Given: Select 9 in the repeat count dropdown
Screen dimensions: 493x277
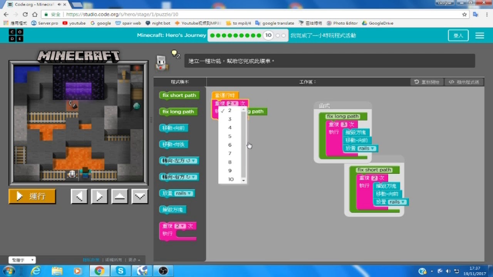Looking at the screenshot, I should pos(230,170).
